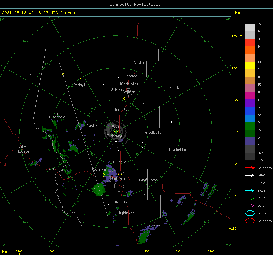Click the yellow diamond marker near Cochrane
This screenshot has height=255, width=273.
coord(104,175)
